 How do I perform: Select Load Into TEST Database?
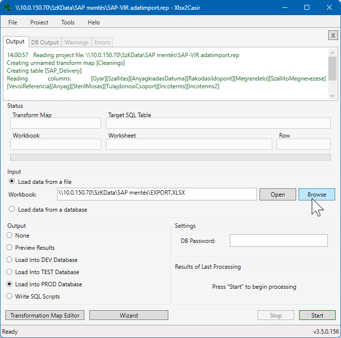(42, 272)
